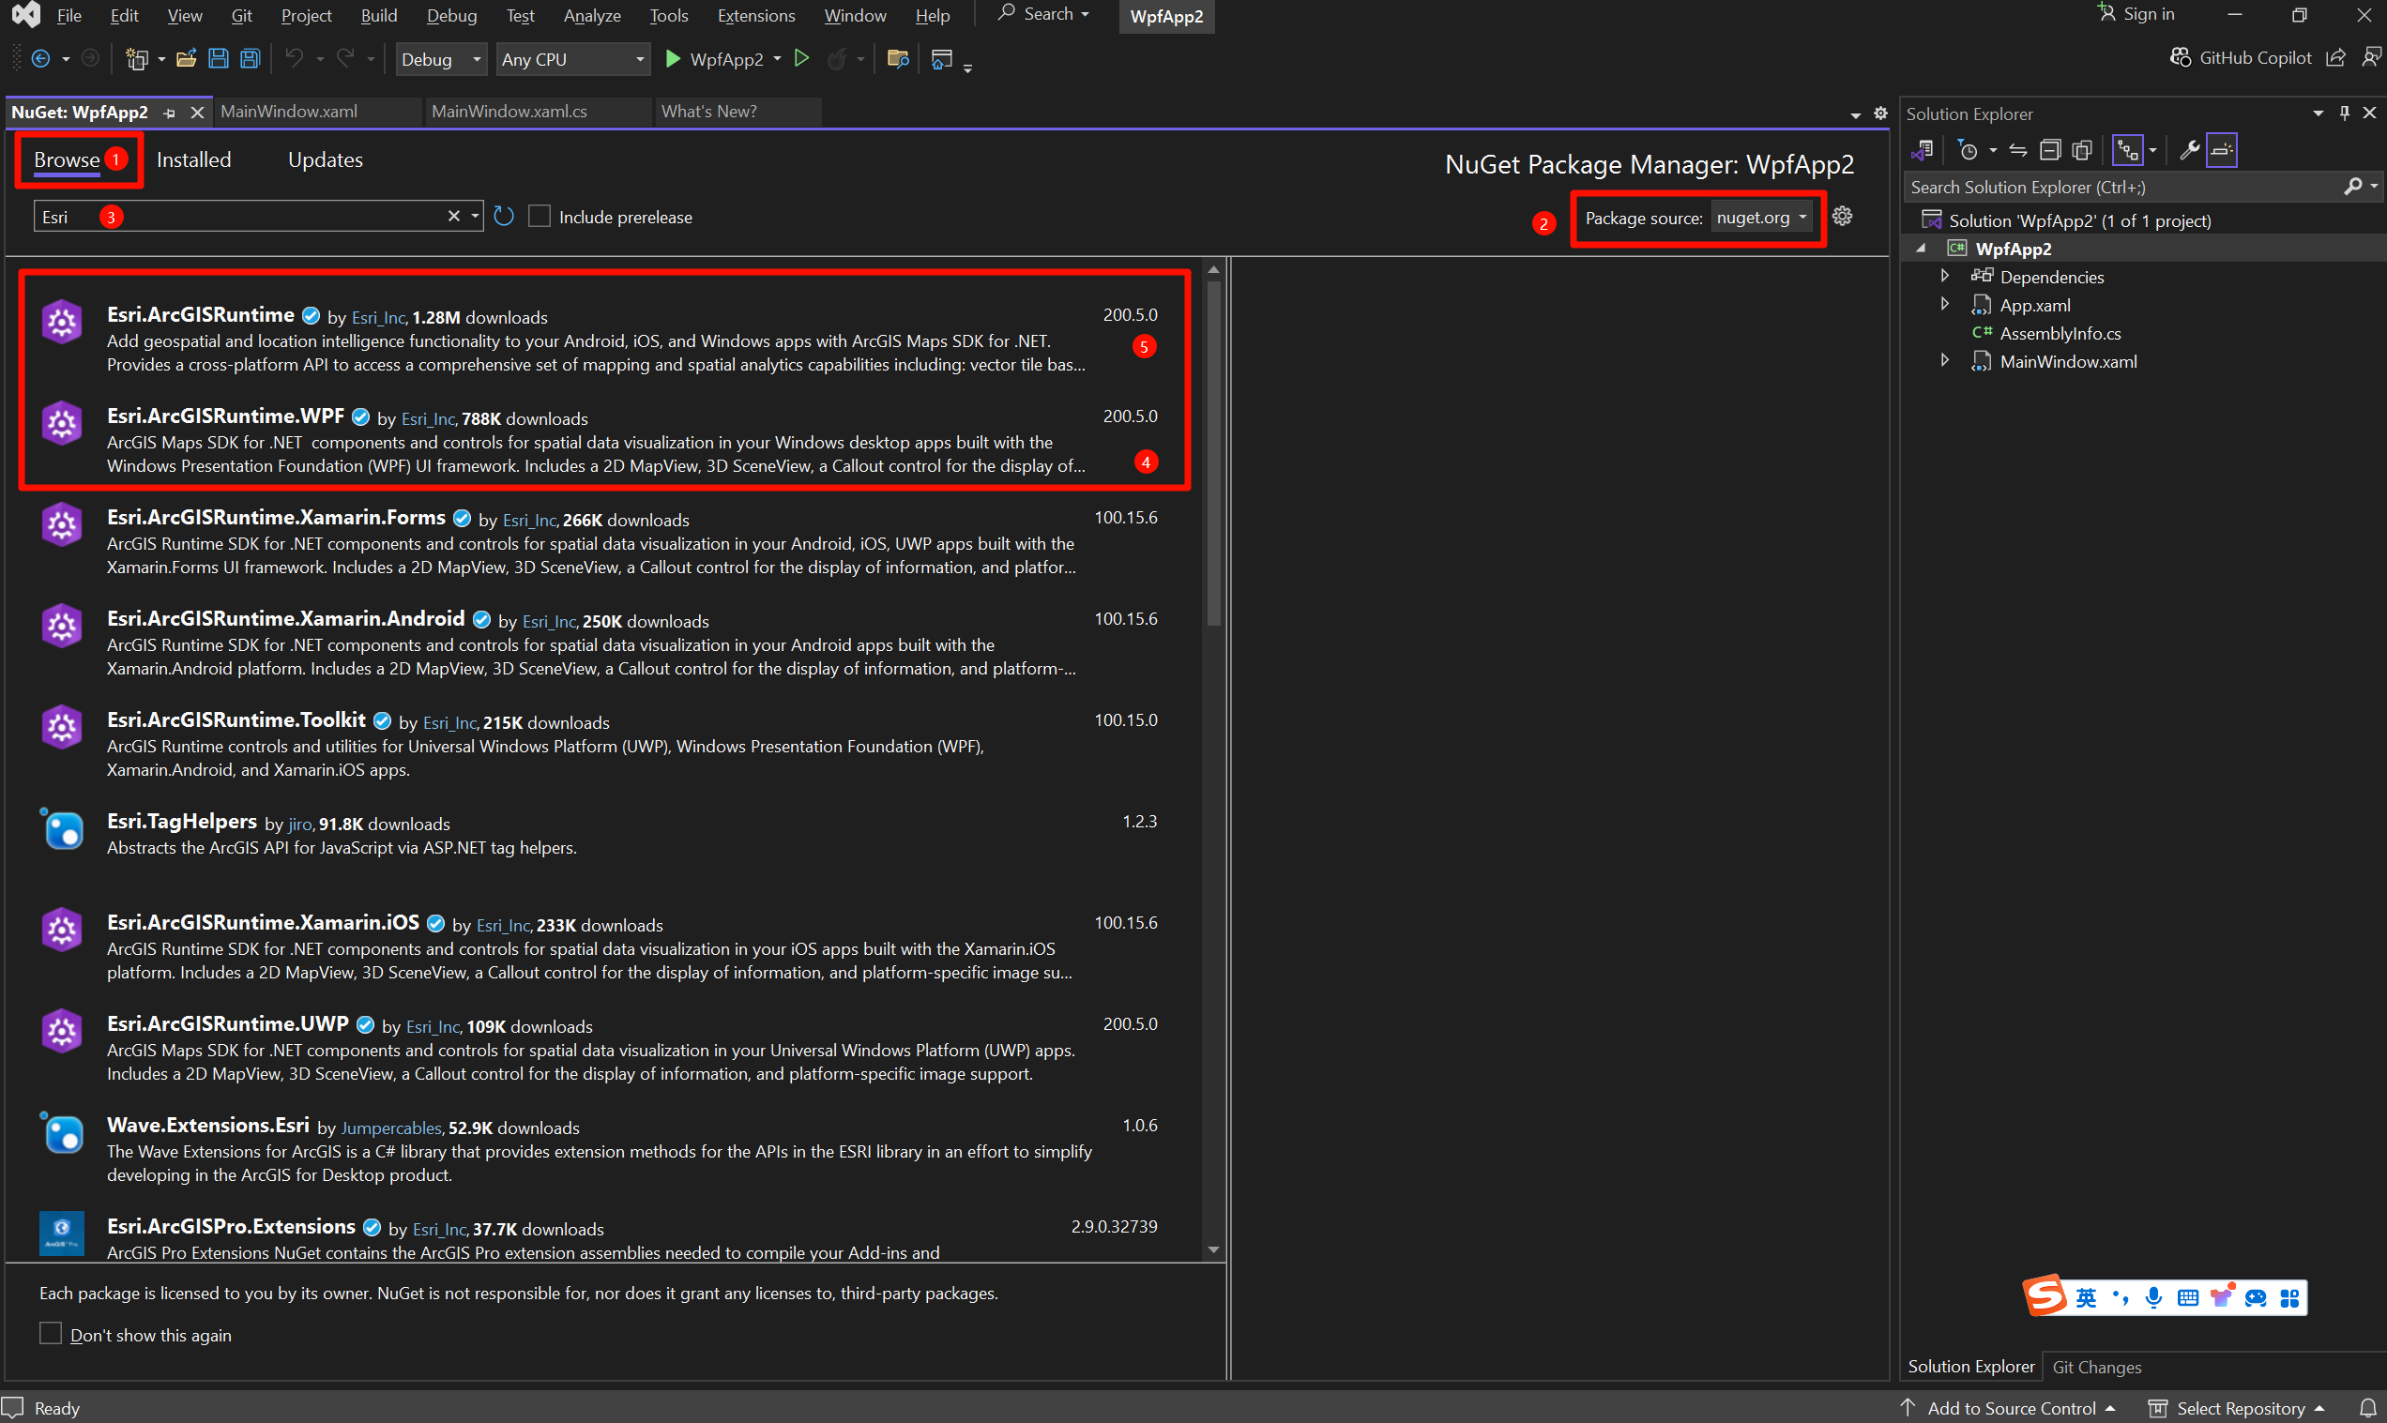Open Jumpercables author link
2387x1423 pixels.
pos(390,1128)
